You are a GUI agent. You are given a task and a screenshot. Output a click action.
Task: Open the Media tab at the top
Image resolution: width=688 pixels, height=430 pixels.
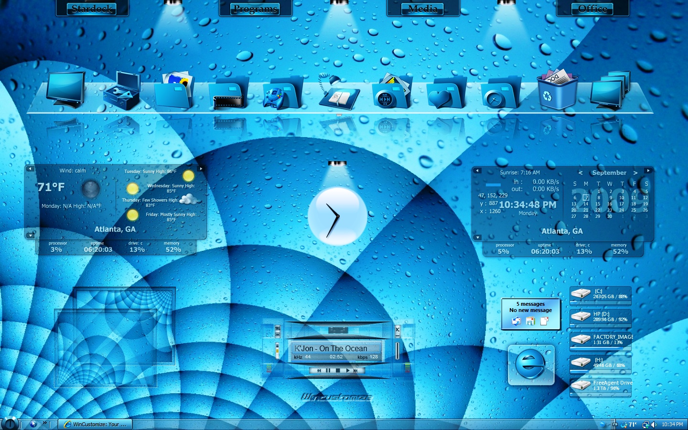pos(423,8)
